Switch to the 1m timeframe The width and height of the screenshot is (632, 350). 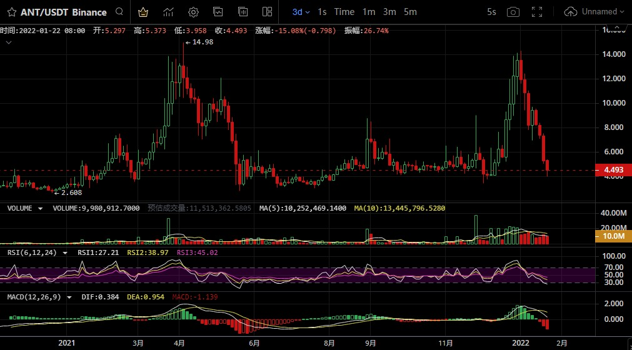[369, 12]
